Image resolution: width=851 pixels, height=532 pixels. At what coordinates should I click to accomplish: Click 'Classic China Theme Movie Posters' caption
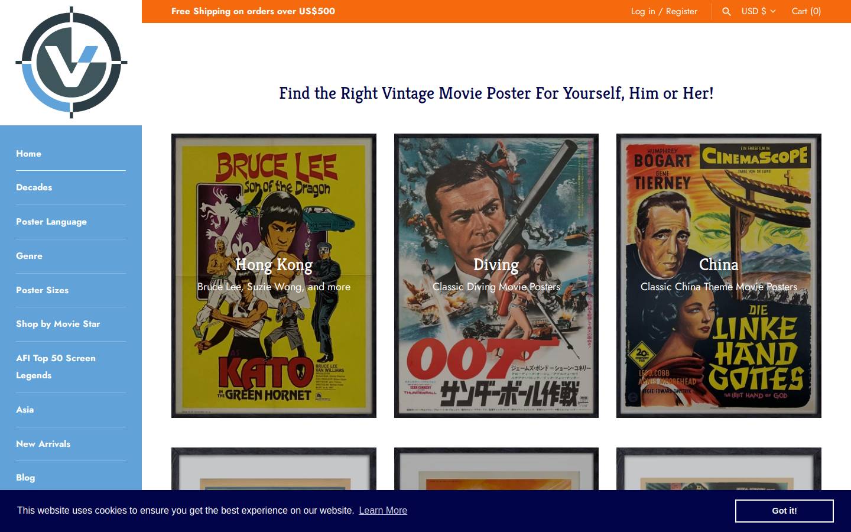pyautogui.click(x=719, y=287)
